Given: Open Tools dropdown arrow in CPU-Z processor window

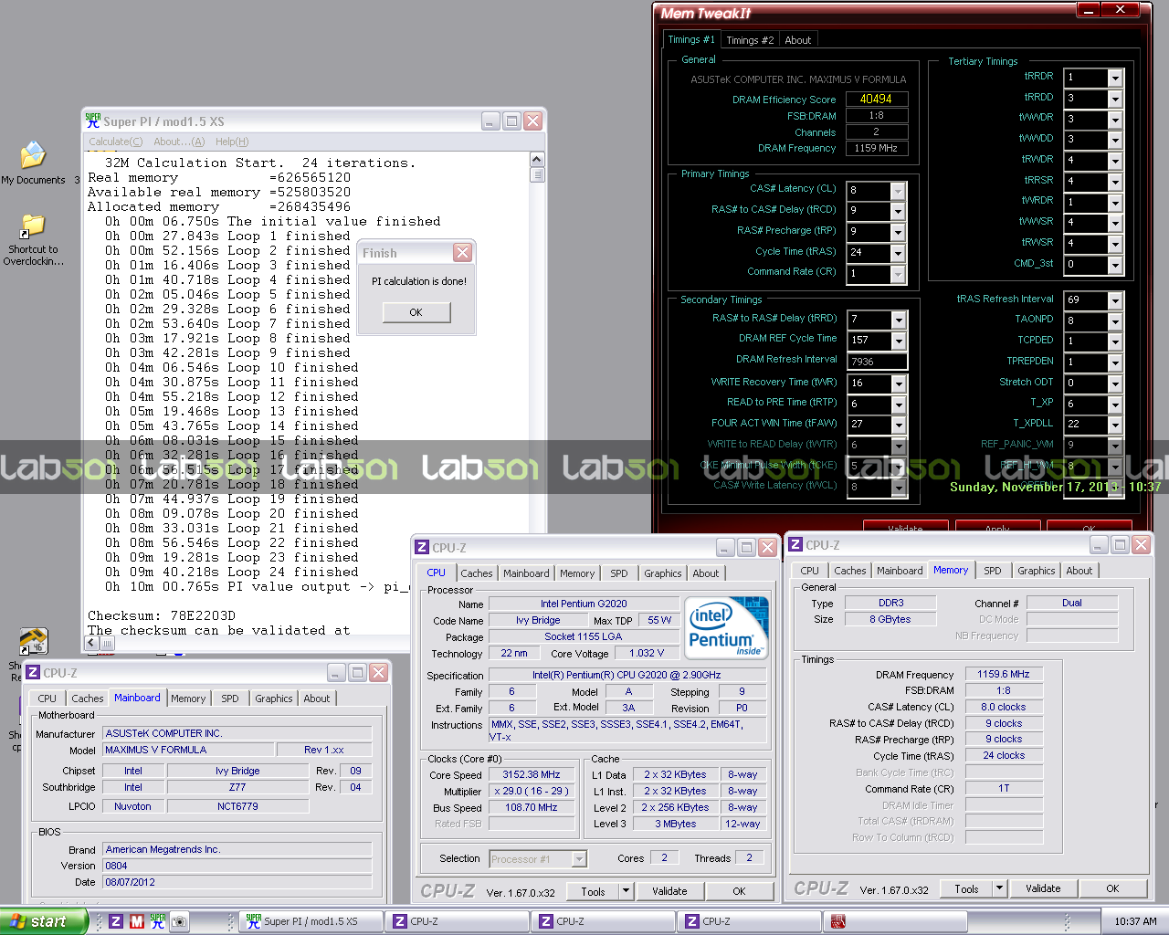Looking at the screenshot, I should (x=626, y=891).
